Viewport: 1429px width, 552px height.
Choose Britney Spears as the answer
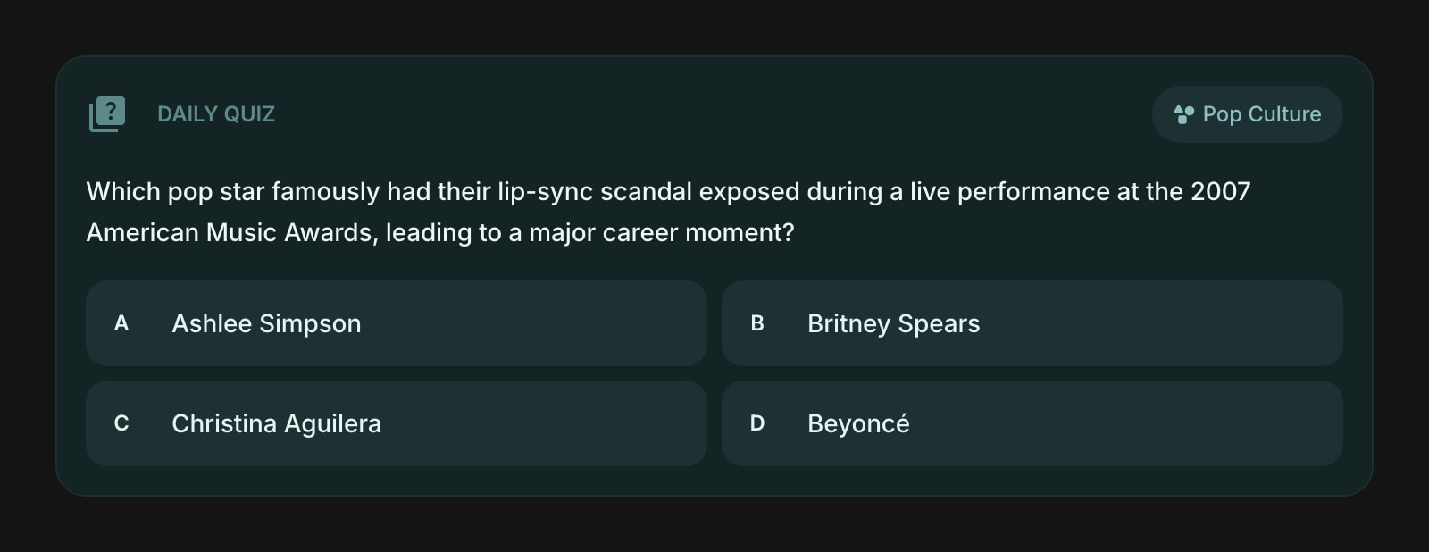coord(893,323)
